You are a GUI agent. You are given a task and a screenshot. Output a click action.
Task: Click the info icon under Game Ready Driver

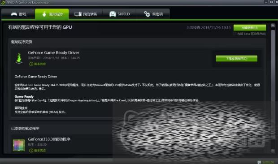(31, 64)
